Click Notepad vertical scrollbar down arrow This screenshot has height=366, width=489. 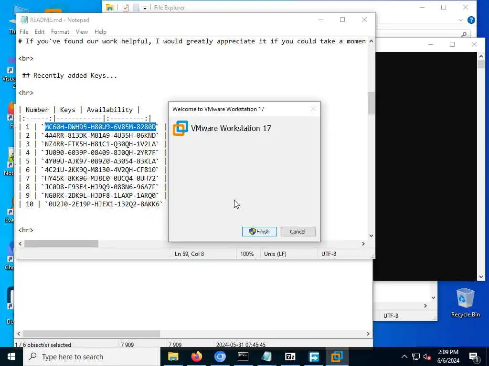(x=371, y=235)
